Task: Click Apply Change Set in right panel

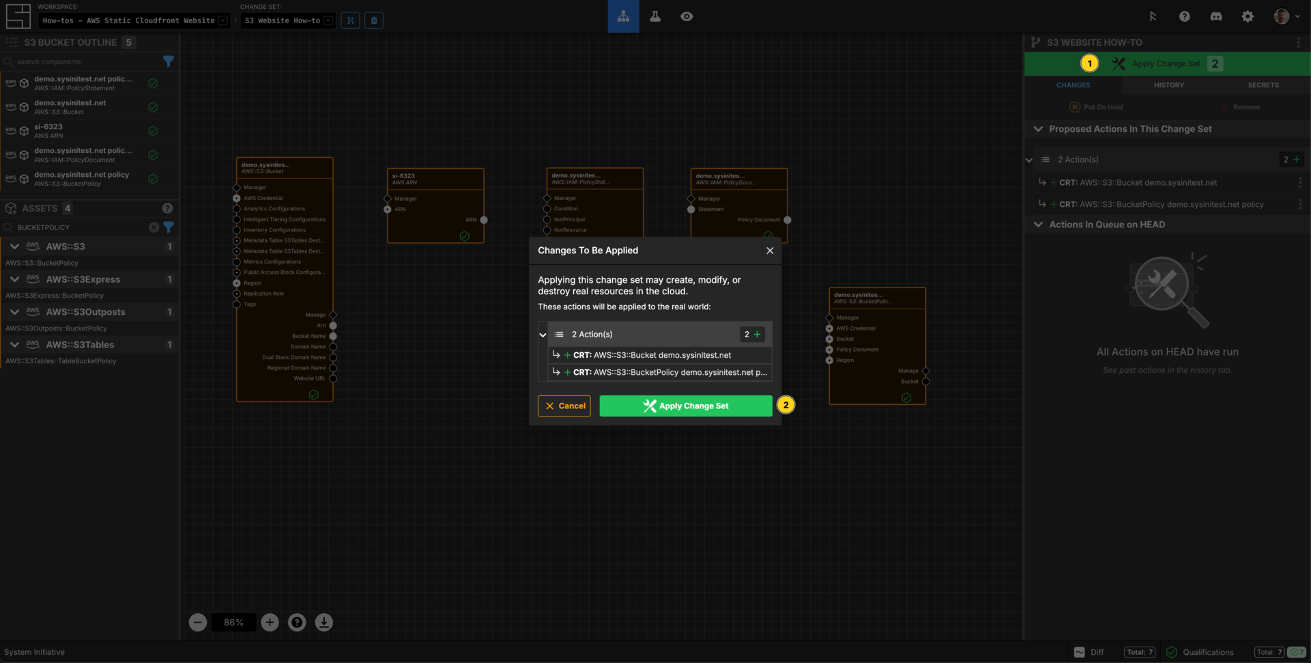Action: [1167, 64]
